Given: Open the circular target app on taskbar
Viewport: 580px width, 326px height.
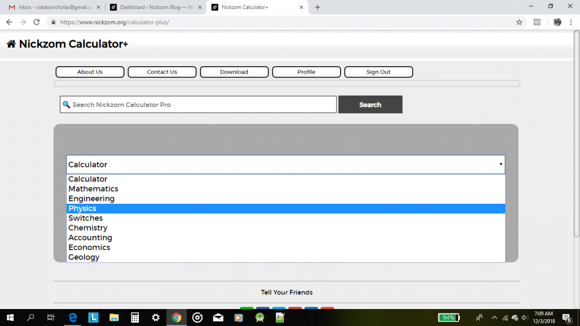Looking at the screenshot, I should click(x=198, y=318).
